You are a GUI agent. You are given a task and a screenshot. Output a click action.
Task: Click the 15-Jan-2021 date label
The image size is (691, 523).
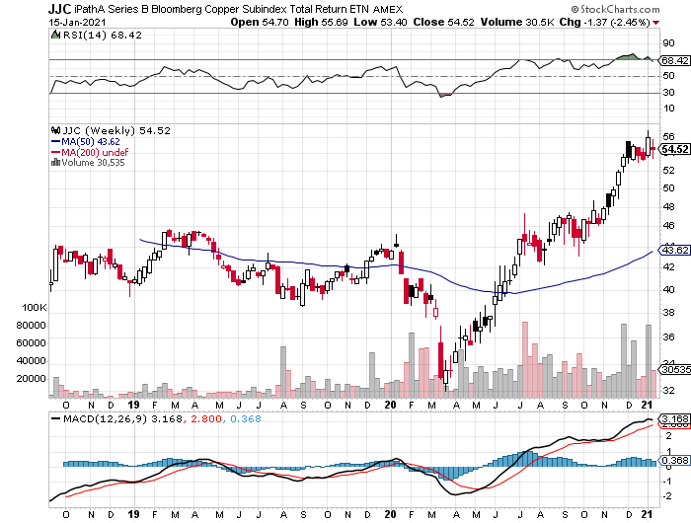pos(77,22)
